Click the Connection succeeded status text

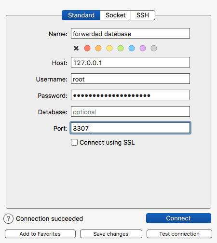pyautogui.click(x=50, y=219)
